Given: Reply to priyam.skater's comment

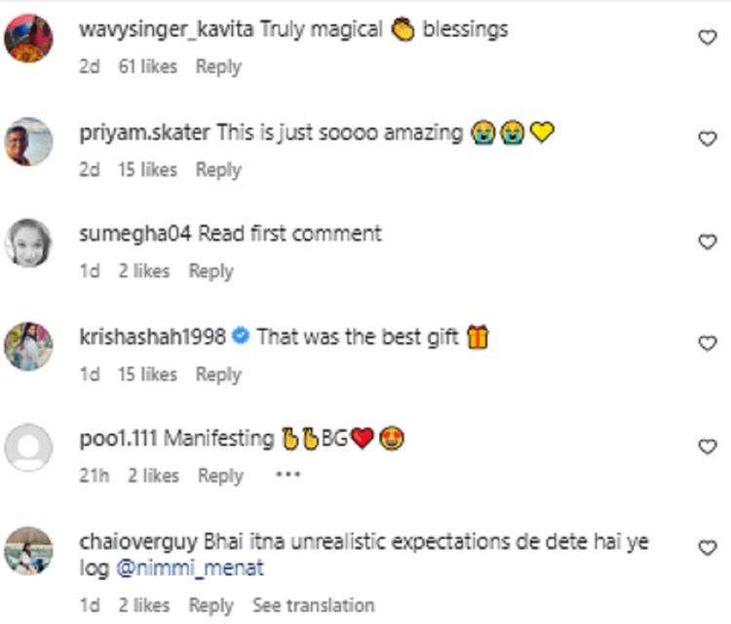Looking at the screenshot, I should (x=218, y=169).
